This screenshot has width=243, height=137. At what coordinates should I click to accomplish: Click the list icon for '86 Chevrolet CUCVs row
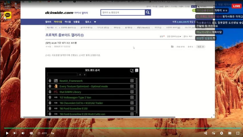(x=132, y=103)
